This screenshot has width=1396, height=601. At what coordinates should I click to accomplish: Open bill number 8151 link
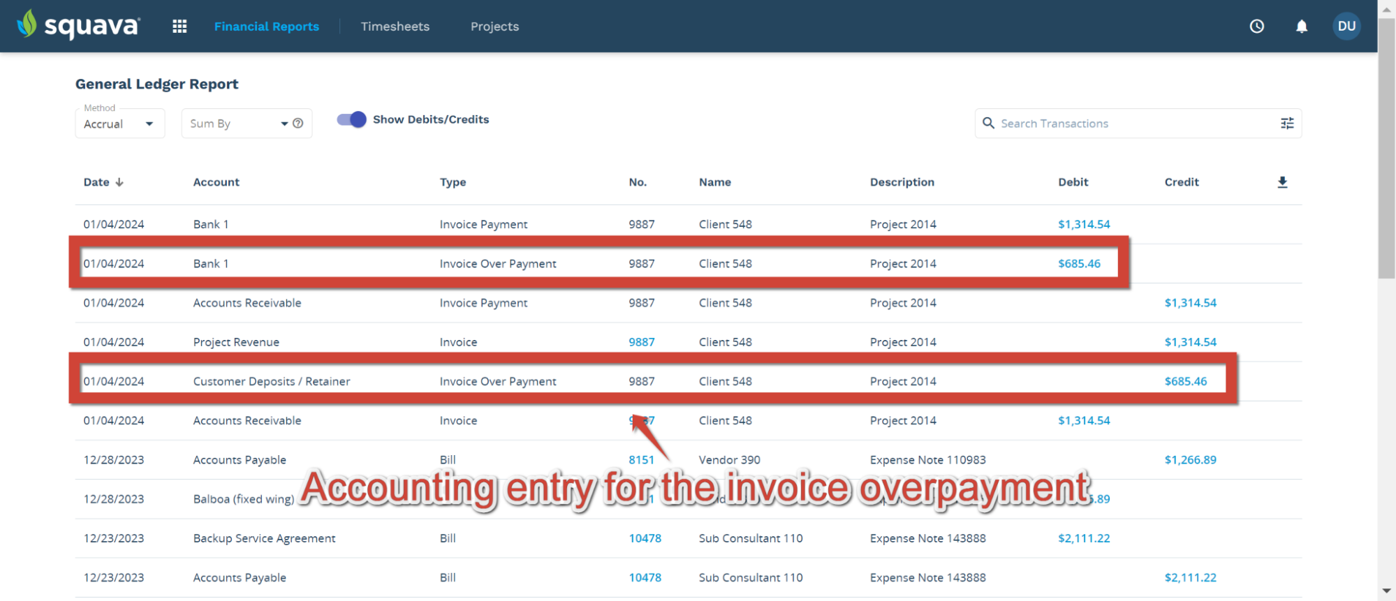coord(641,460)
